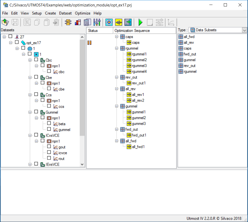Click the red-blue bar chart toolbar icon
Image resolution: width=248 pixels, height=222 pixels.
click(x=78, y=22)
